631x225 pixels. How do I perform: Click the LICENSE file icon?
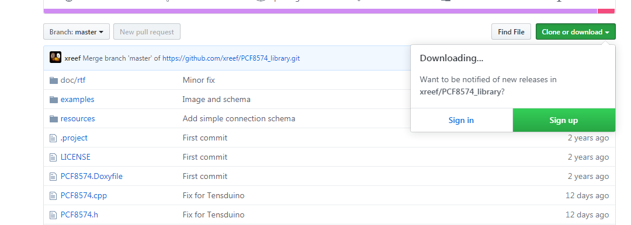[53, 157]
